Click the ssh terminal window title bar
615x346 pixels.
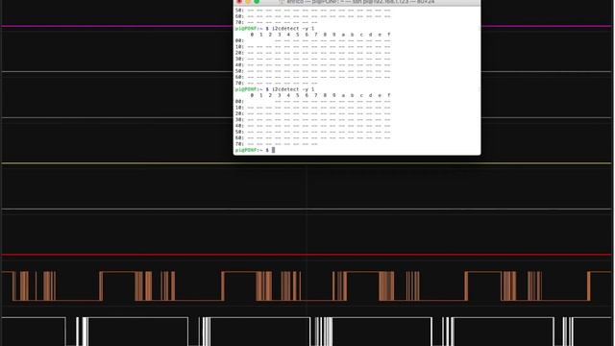[357, 2]
